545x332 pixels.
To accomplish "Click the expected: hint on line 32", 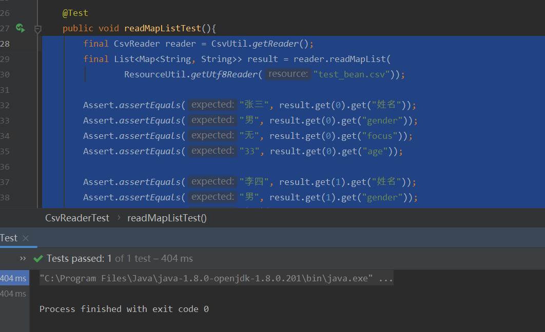I will 213,105.
